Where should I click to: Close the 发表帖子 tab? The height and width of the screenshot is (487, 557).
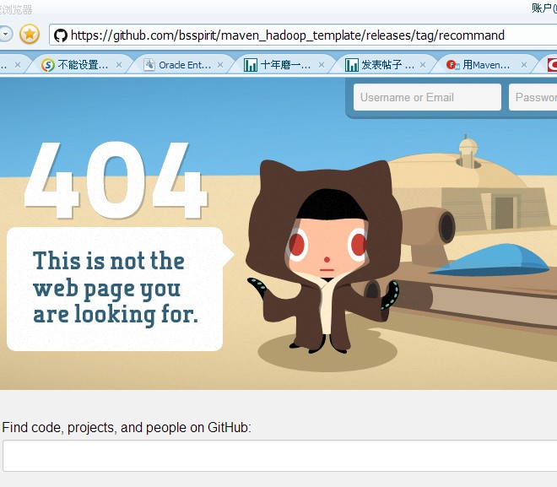423,65
